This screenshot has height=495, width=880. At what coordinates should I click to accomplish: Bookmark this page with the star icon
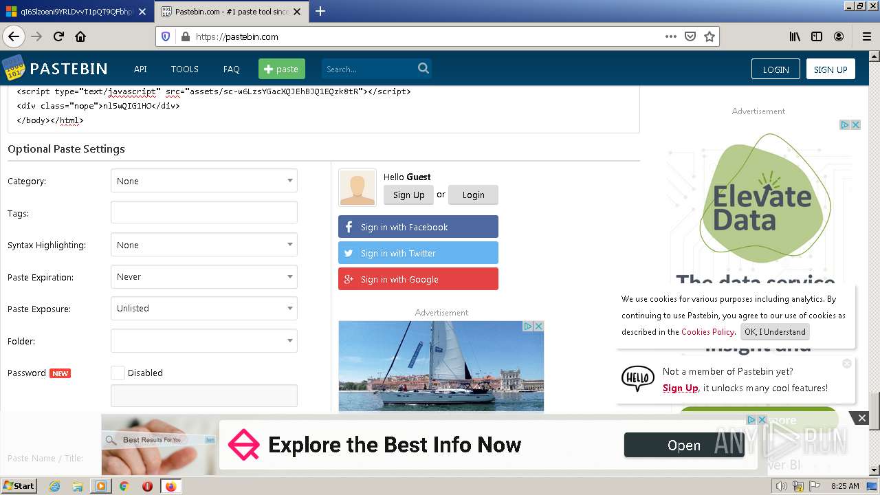(709, 36)
